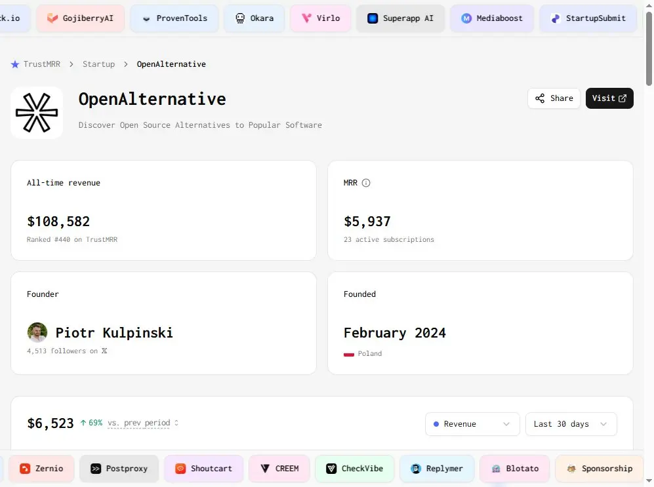Viewport: 654px width, 487px height.
Task: Click the Okara skull icon
Action: click(x=240, y=18)
